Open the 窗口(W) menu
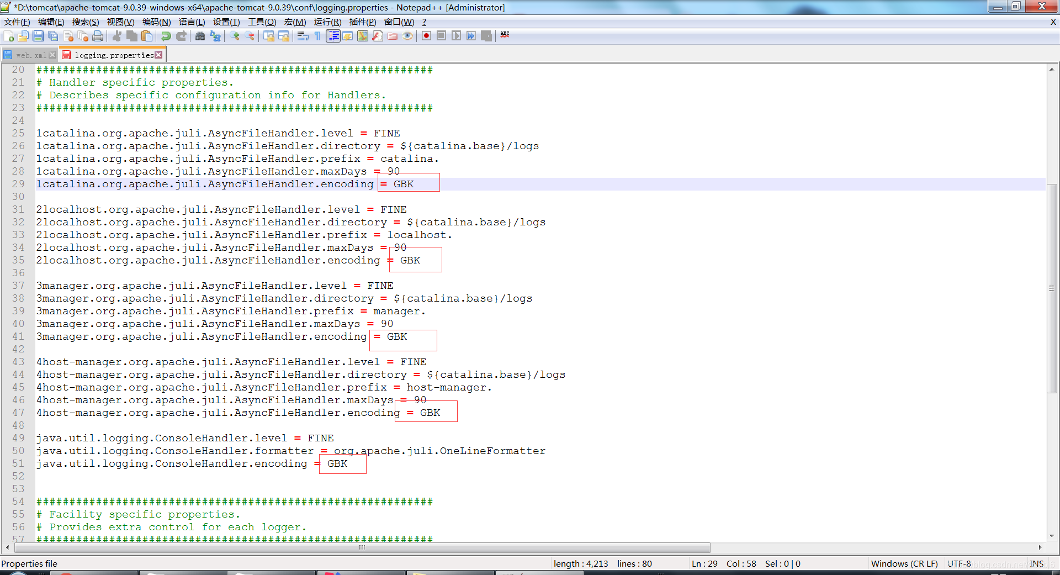1060x575 pixels. point(399,22)
